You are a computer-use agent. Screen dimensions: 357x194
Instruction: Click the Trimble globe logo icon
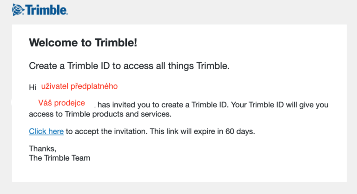[x=18, y=9]
